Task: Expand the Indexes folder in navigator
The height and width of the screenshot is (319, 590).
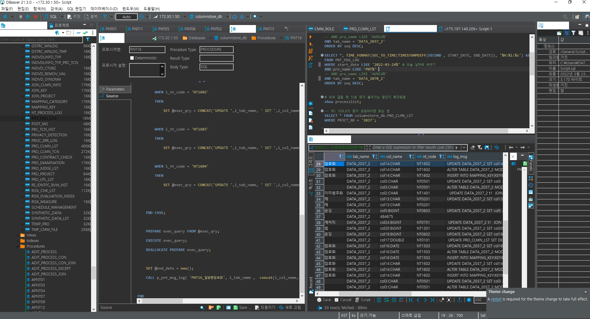Action: (x=17, y=241)
